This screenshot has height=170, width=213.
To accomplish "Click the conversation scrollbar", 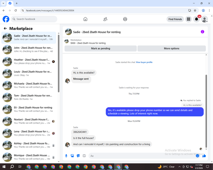I will pos(206,111).
